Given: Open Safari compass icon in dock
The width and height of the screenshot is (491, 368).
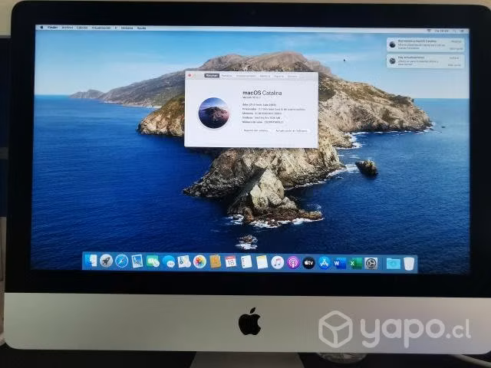Looking at the screenshot, I should coord(121,261).
